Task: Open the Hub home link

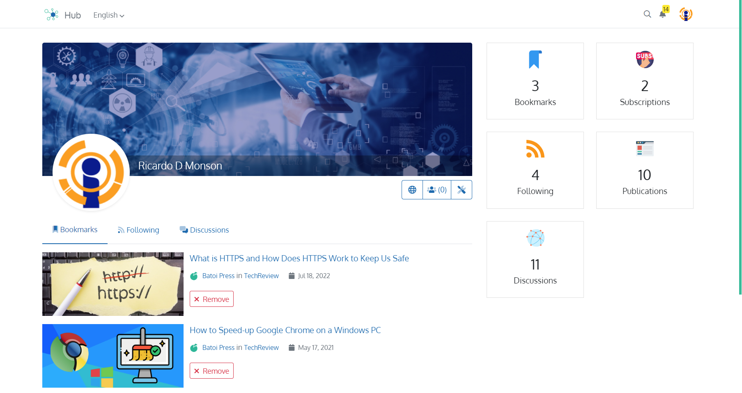Action: pyautogui.click(x=72, y=15)
